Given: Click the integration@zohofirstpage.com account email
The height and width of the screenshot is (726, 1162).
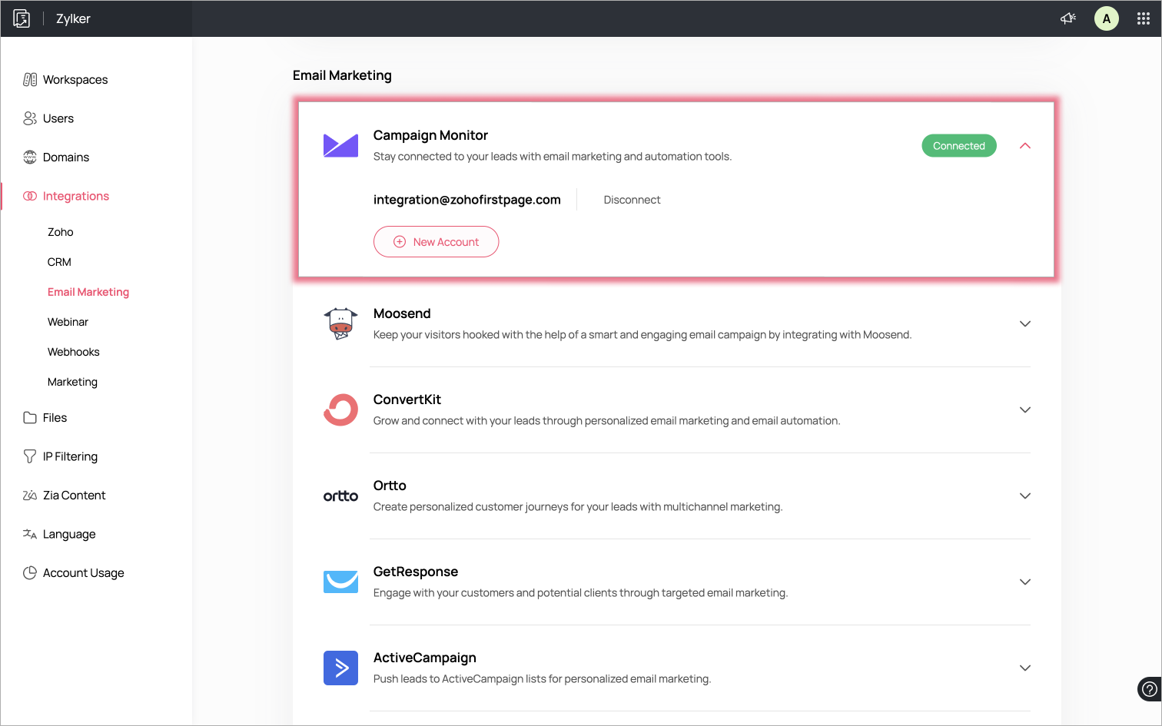Looking at the screenshot, I should 467,200.
